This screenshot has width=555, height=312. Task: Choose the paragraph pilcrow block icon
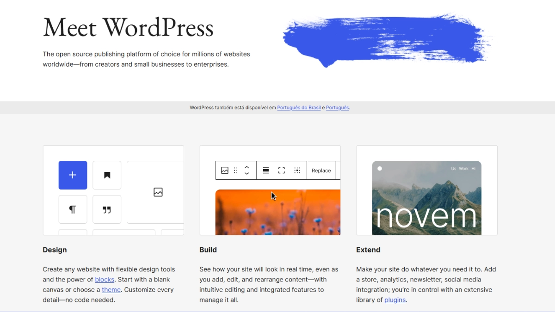tap(73, 209)
